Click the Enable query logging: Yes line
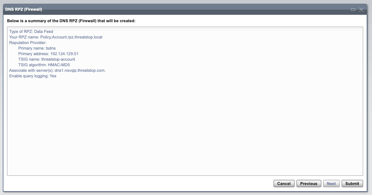This screenshot has height=195, width=372. [x=33, y=76]
